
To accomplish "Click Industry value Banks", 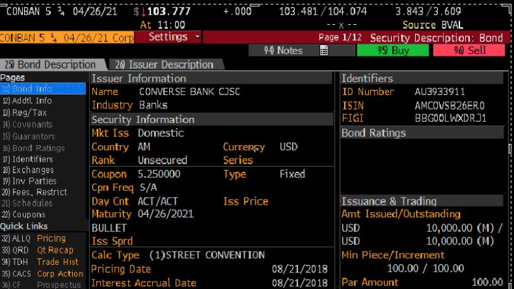I will [x=153, y=105].
